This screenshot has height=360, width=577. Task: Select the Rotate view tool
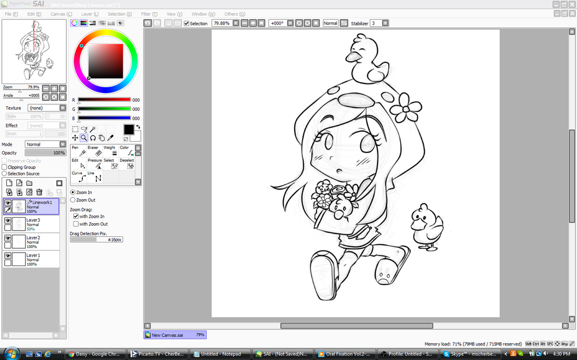coord(93,138)
